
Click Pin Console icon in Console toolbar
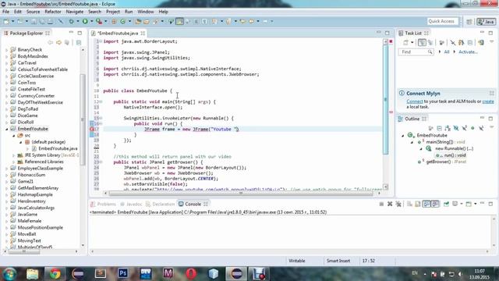click(x=446, y=204)
